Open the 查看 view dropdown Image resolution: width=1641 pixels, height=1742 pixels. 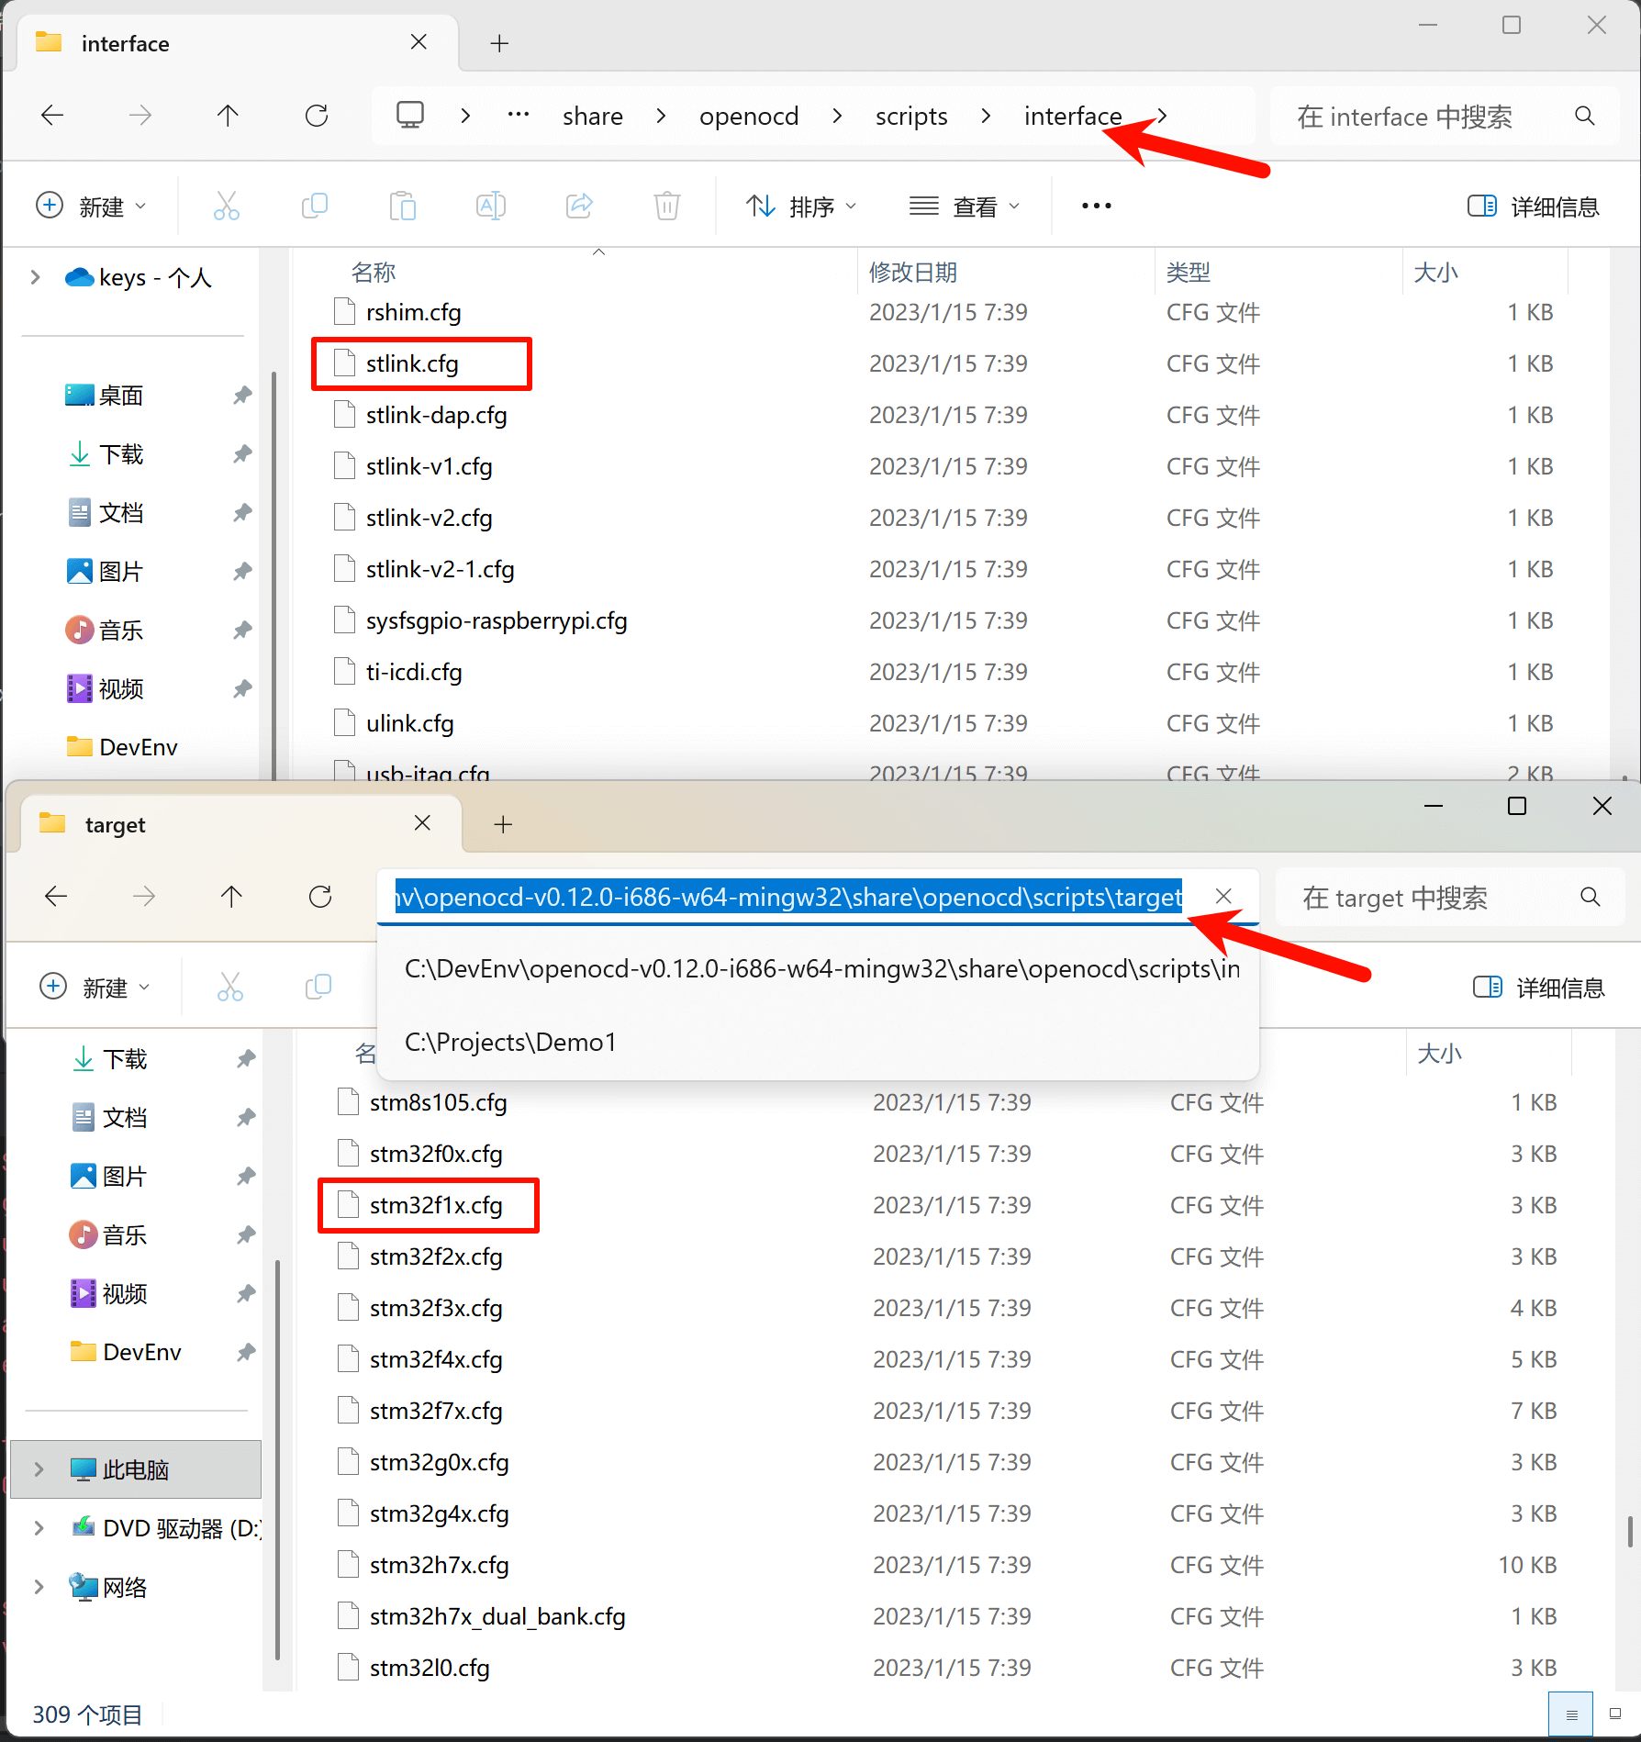[966, 206]
